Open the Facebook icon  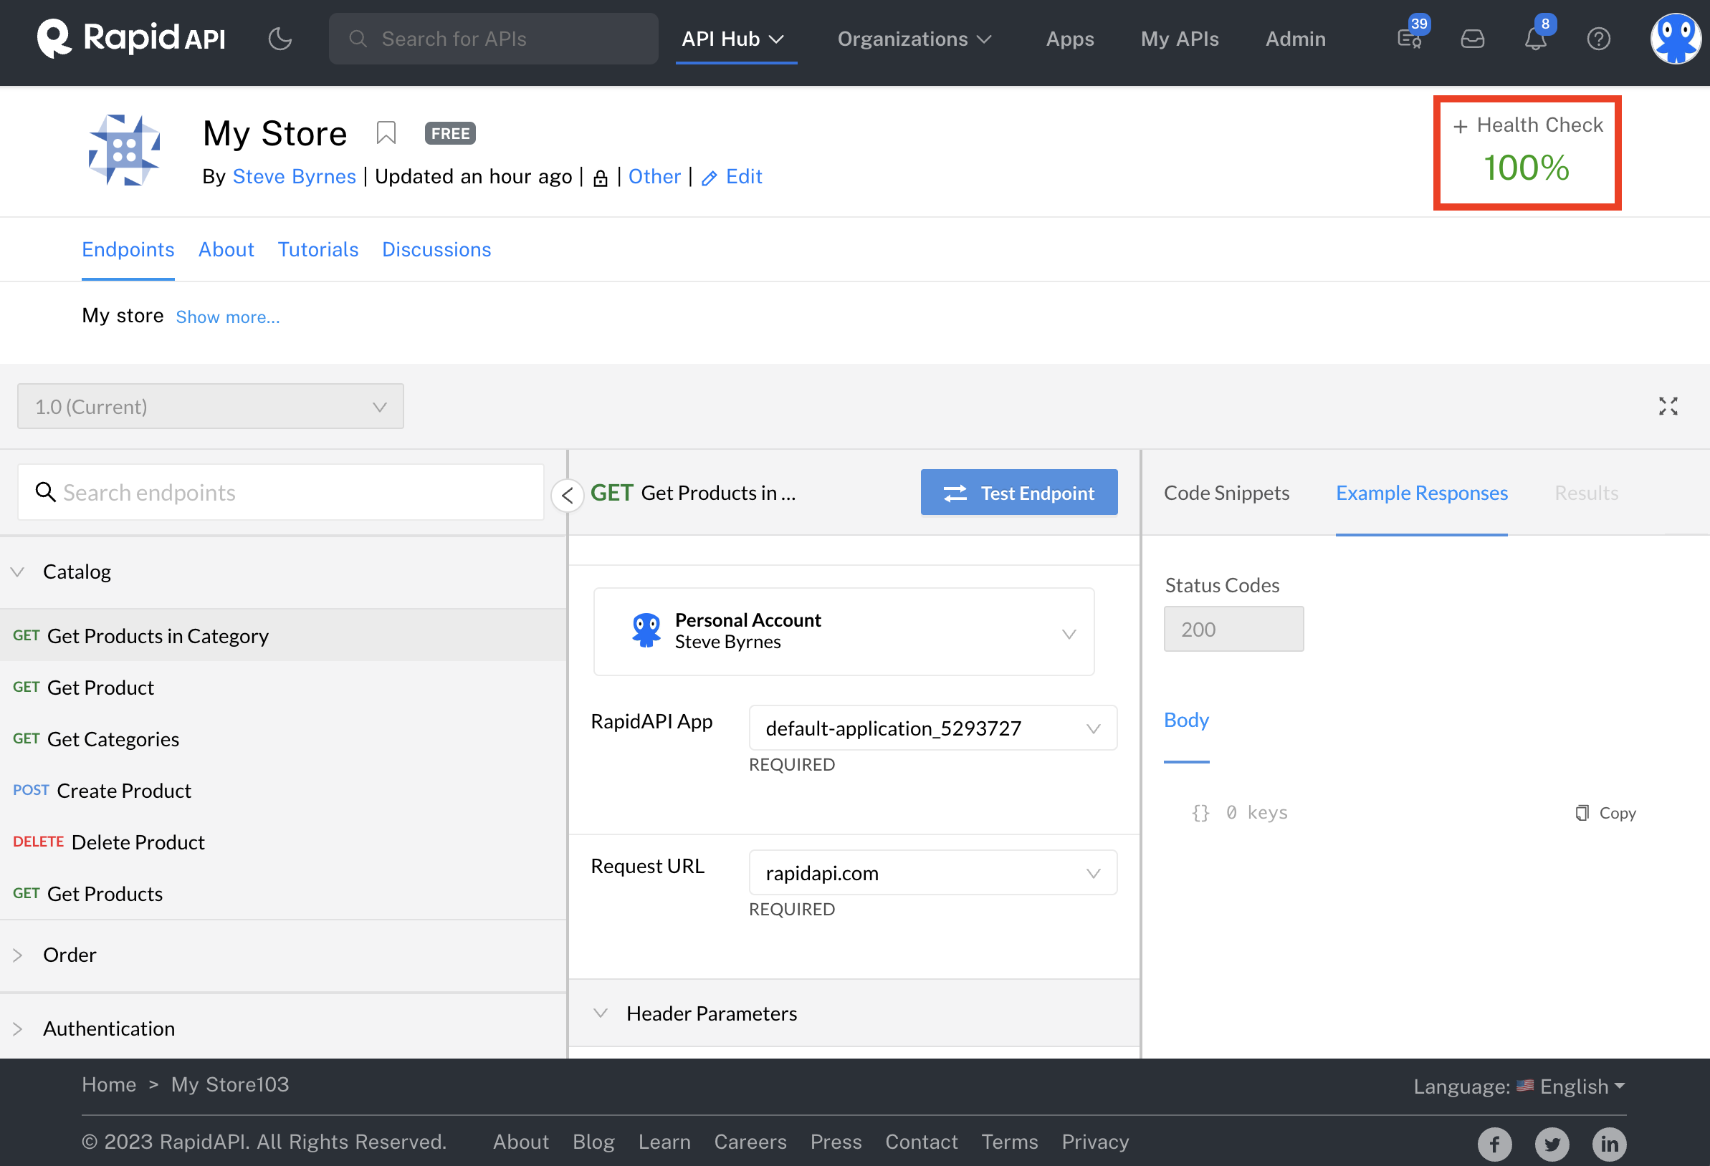pyautogui.click(x=1494, y=1144)
